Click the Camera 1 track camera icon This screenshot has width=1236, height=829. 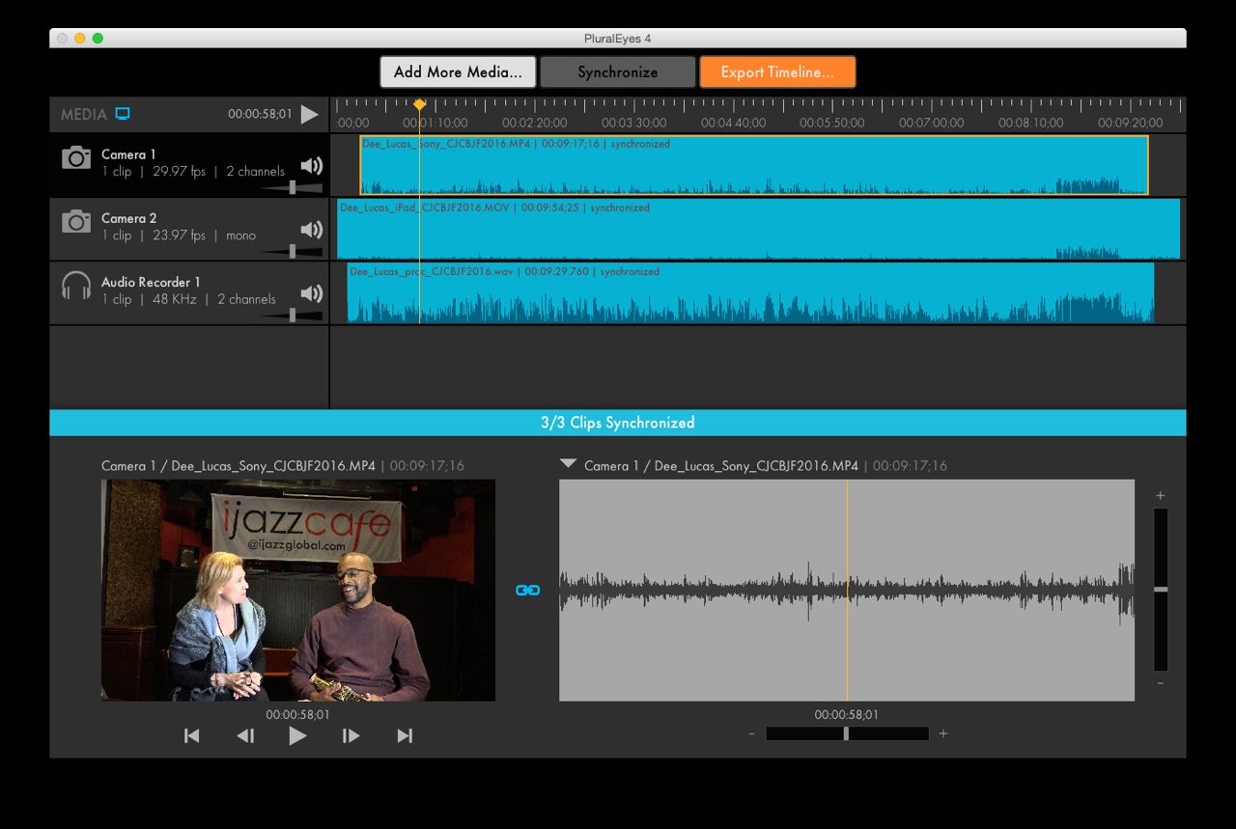76,158
